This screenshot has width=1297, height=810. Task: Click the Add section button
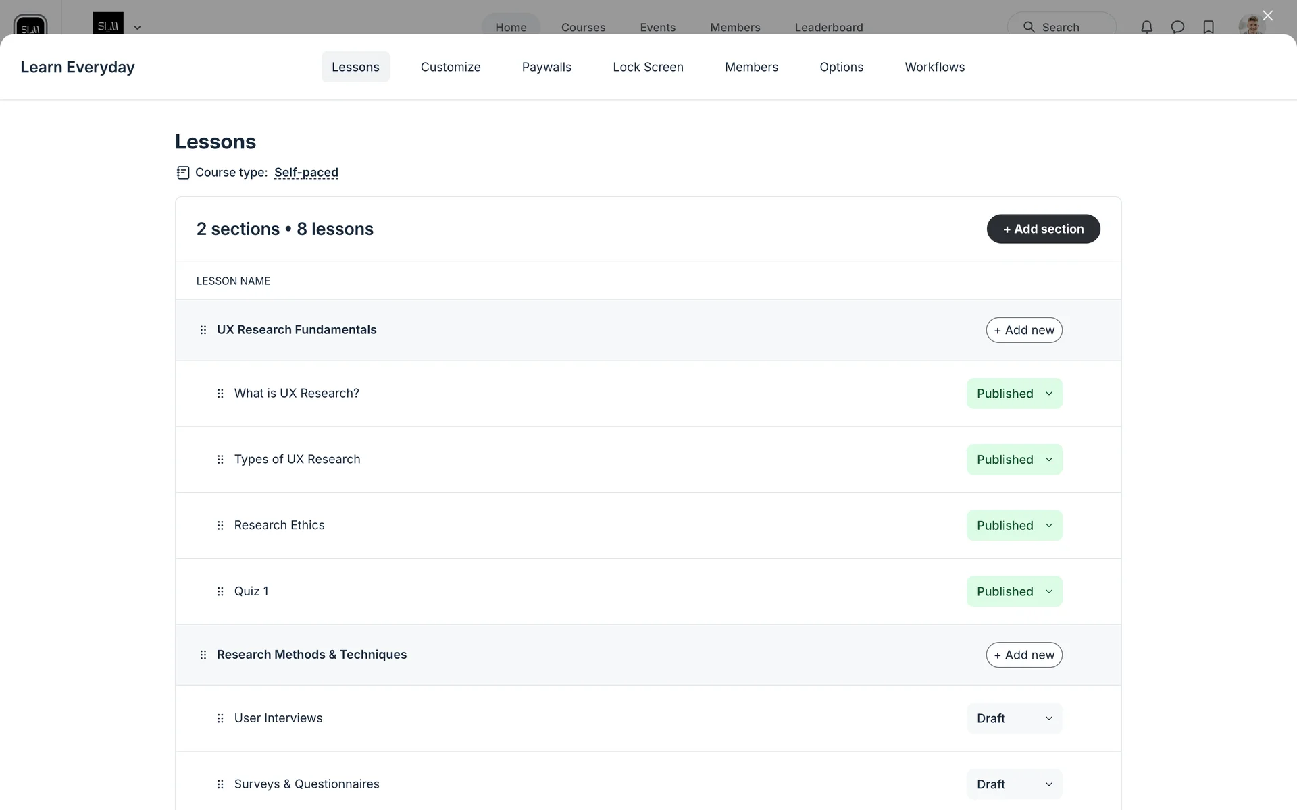pos(1043,229)
